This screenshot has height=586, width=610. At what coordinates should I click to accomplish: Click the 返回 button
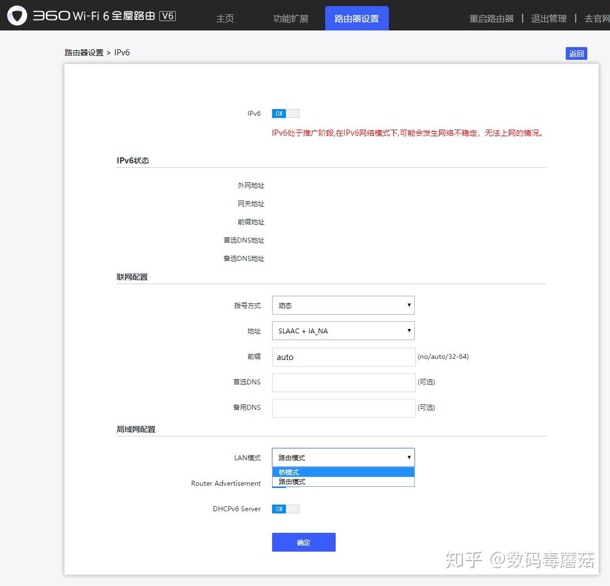(x=576, y=53)
